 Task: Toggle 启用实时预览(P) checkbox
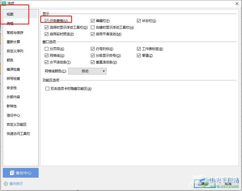46,34
